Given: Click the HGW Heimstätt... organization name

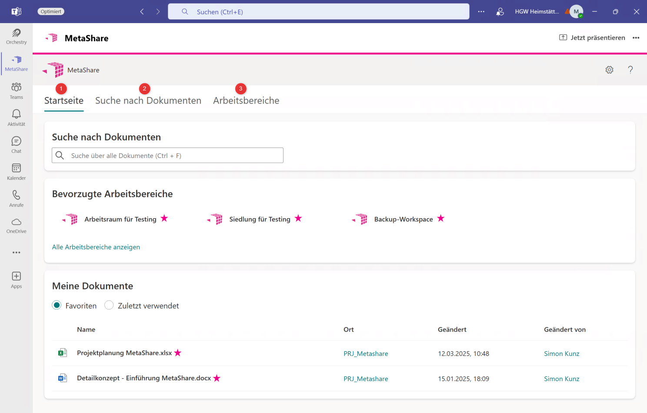Looking at the screenshot, I should pos(537,12).
